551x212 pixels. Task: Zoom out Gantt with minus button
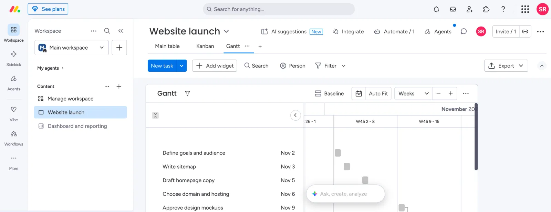click(x=438, y=93)
